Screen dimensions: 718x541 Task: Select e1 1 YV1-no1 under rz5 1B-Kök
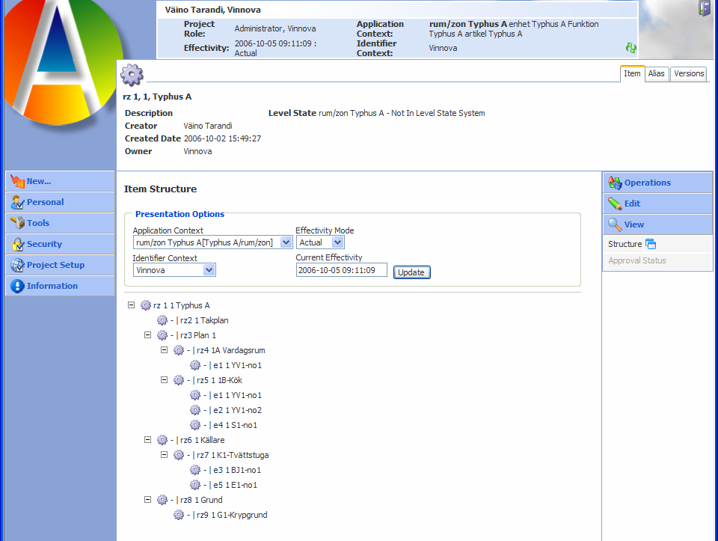[x=238, y=395]
